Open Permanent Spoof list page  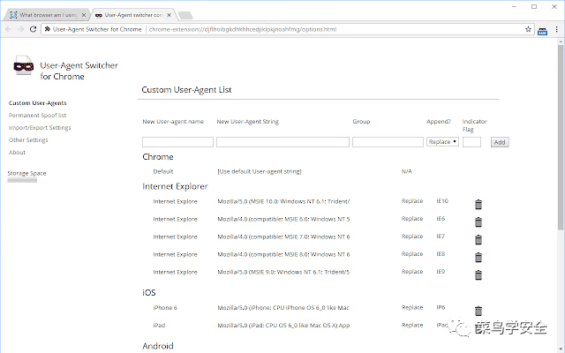(37, 116)
